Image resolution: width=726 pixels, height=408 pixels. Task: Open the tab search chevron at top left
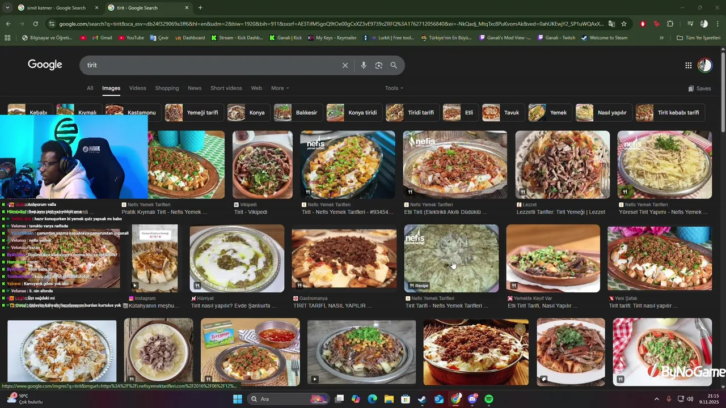pyautogui.click(x=7, y=8)
